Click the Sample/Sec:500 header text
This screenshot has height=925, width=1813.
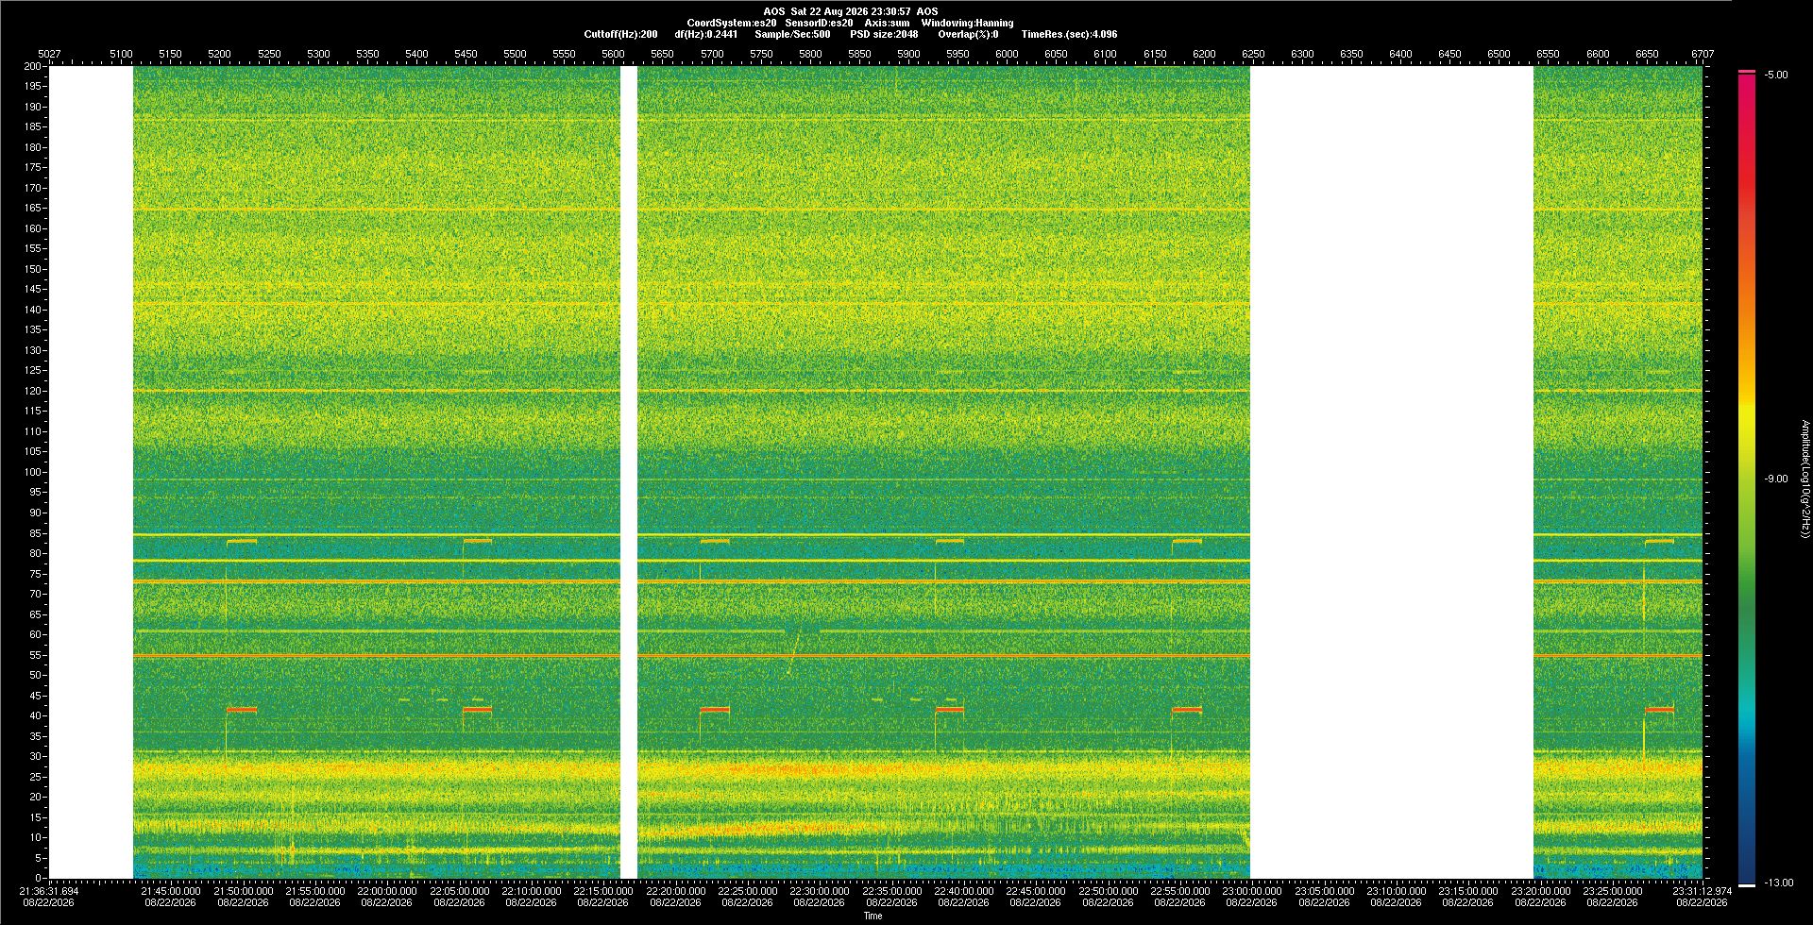792,34
